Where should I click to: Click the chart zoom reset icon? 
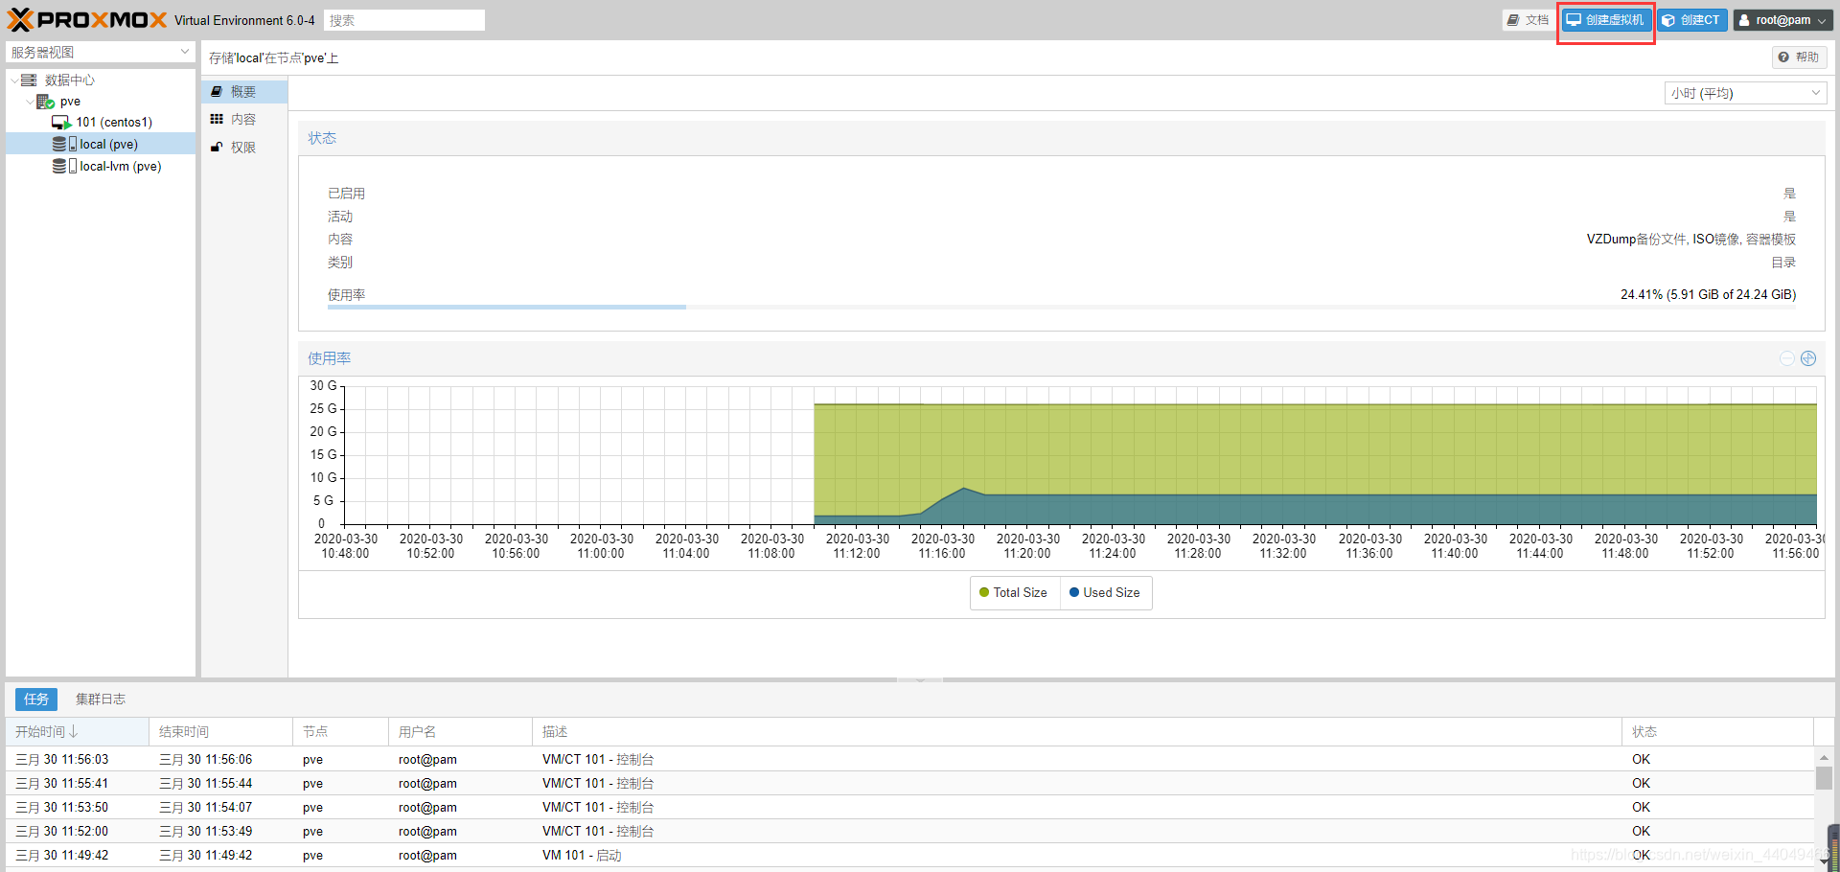tap(1808, 358)
